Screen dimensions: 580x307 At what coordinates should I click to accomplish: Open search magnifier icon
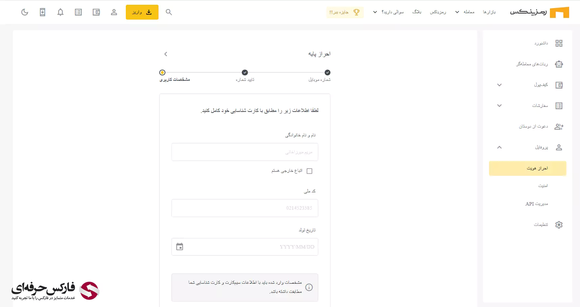click(x=169, y=12)
